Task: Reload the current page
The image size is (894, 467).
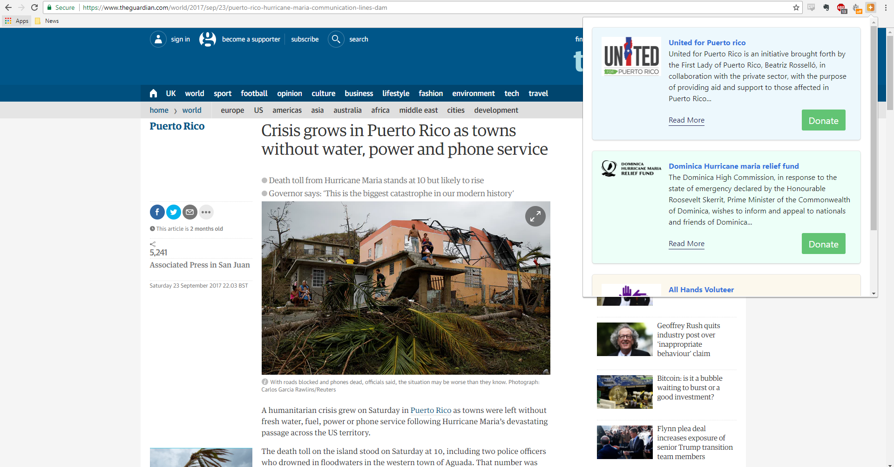Action: [34, 7]
